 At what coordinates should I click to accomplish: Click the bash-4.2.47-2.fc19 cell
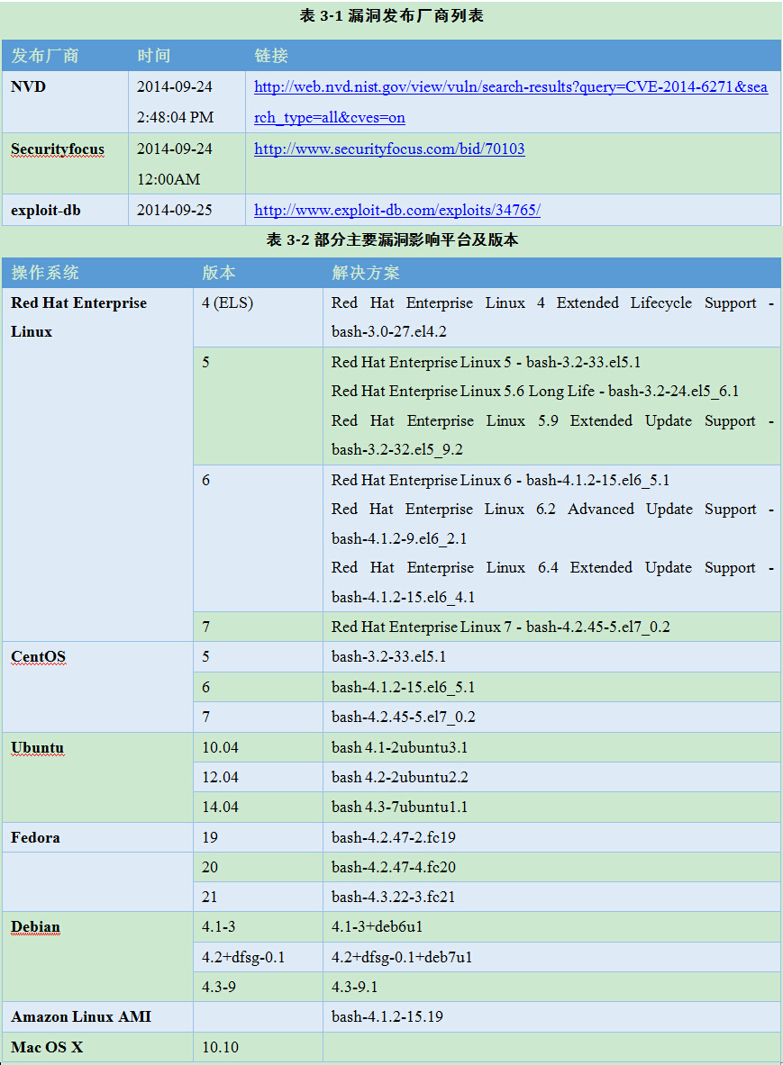pos(552,837)
